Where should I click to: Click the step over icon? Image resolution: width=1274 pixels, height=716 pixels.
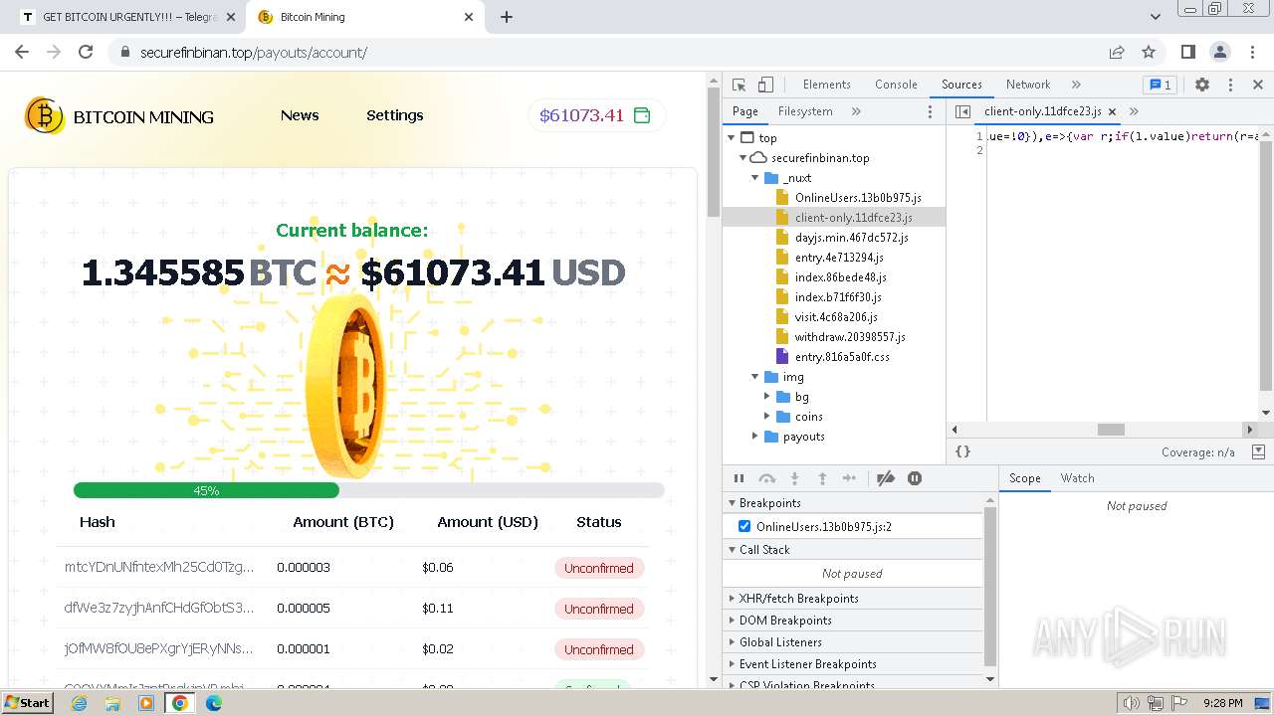click(766, 478)
